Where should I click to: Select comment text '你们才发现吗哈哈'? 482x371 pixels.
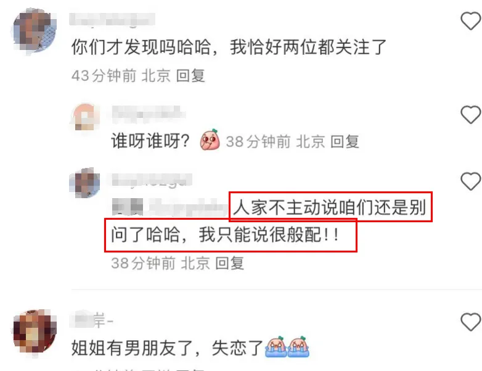click(x=141, y=48)
